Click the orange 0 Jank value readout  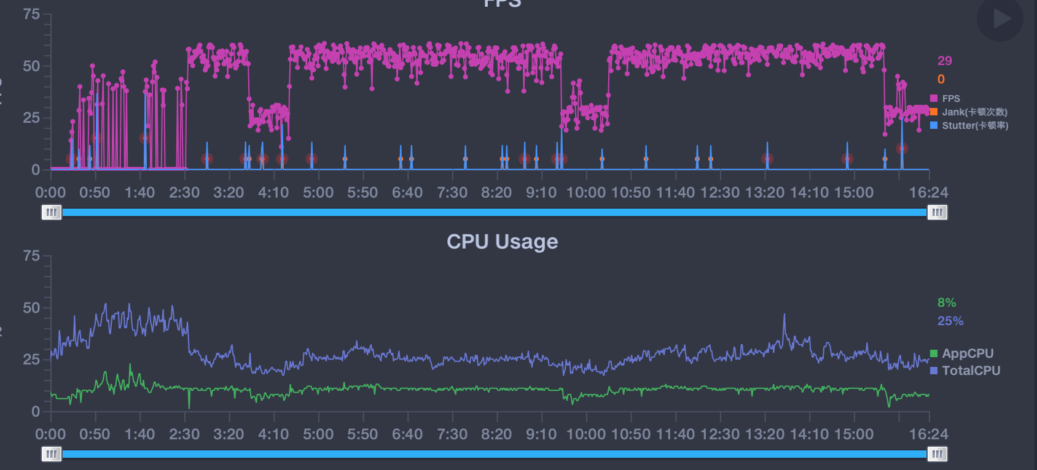[941, 79]
